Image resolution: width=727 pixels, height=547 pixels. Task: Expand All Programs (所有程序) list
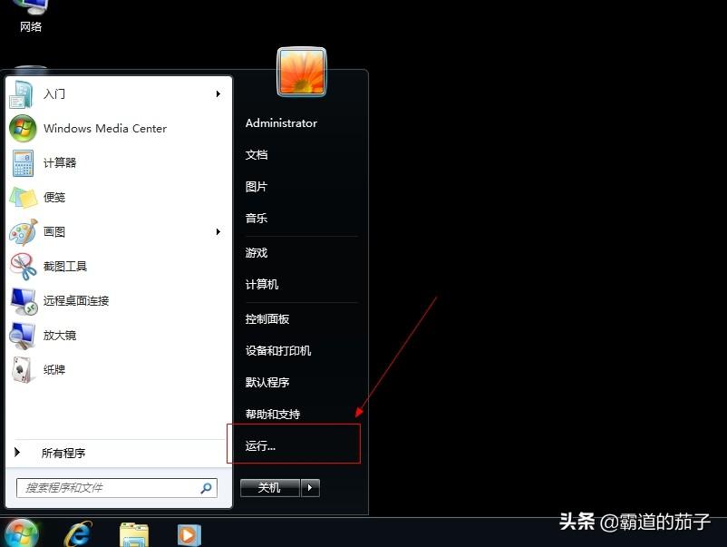pos(63,453)
